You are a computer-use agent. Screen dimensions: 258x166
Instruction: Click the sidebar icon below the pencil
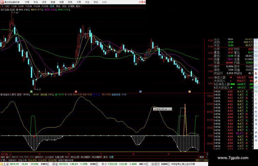pos(256,87)
